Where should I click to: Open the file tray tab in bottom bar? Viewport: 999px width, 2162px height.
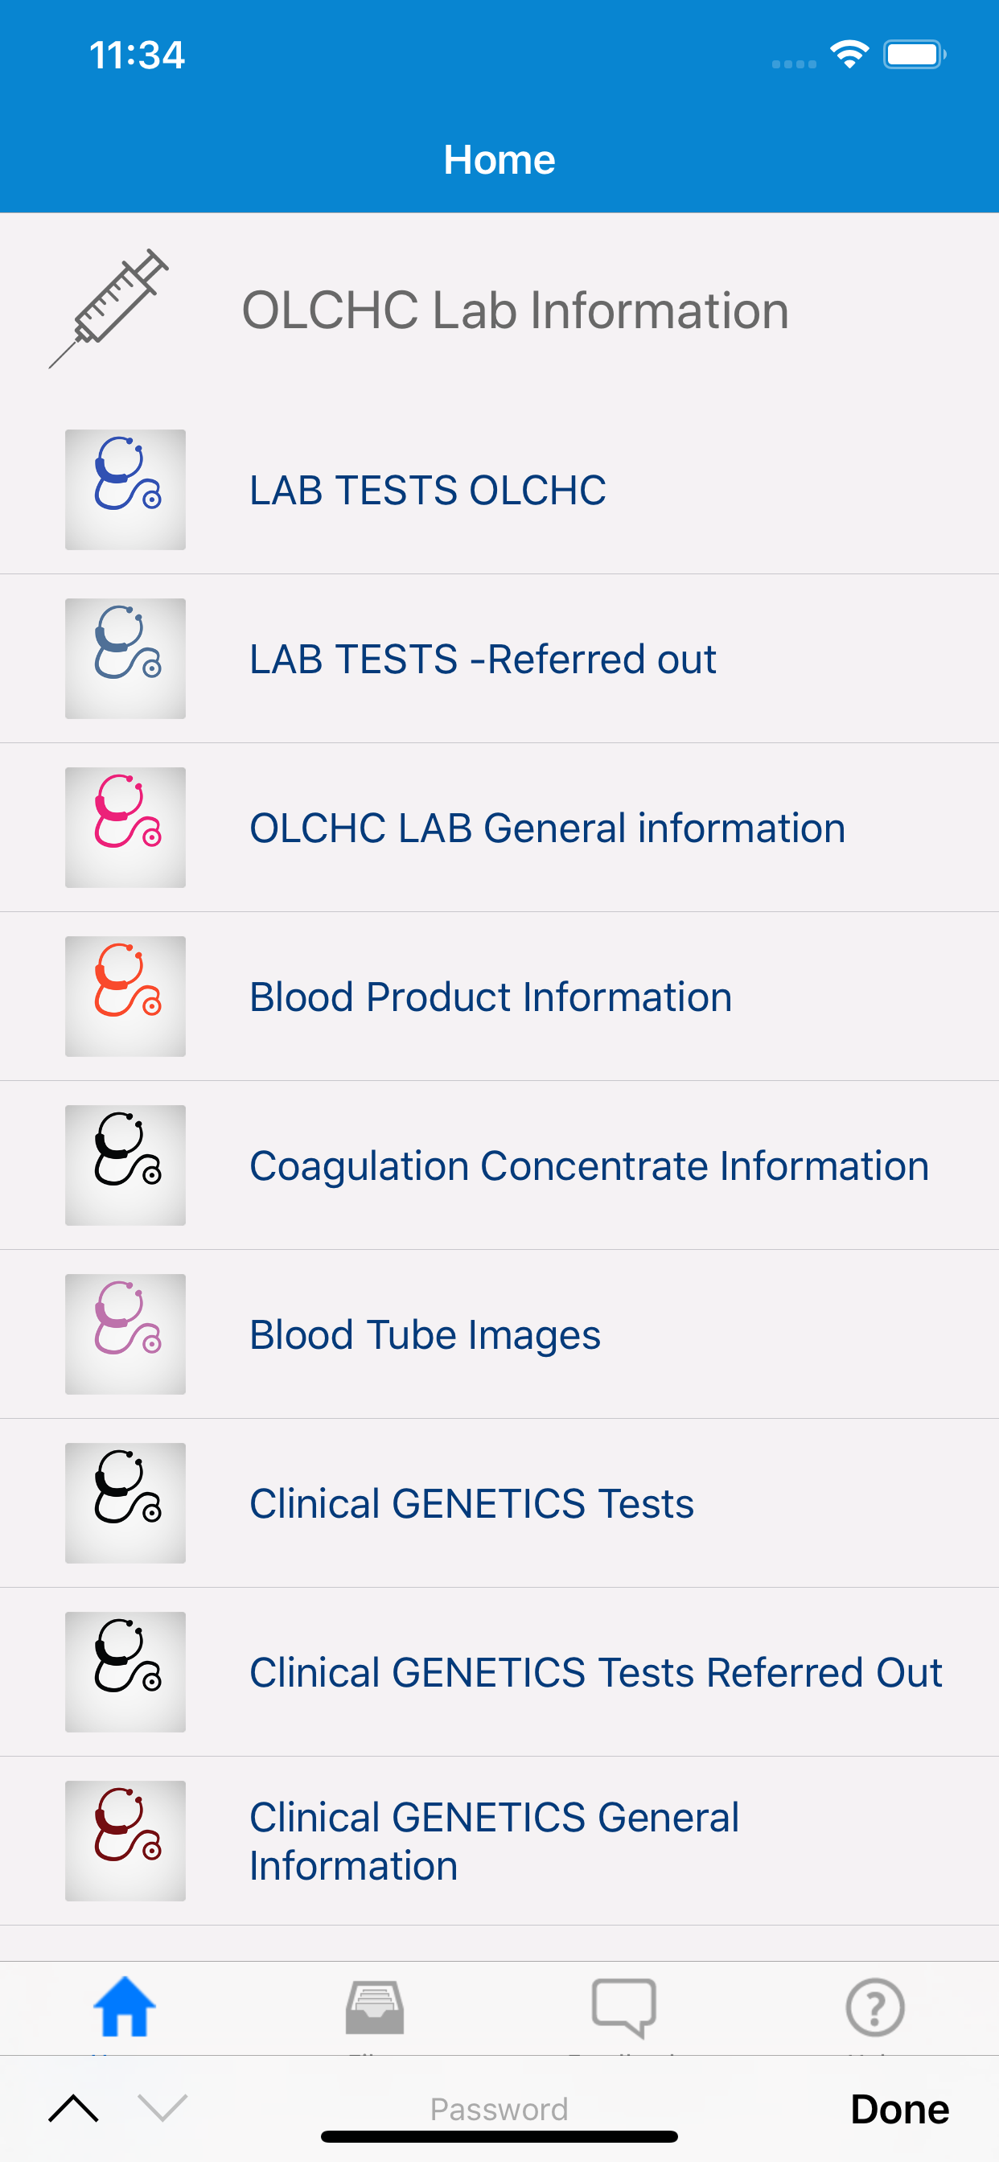coord(374,2008)
